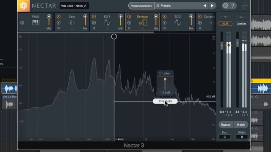Remove the EQ 1 module
The image size is (271, 152).
click(94, 28)
